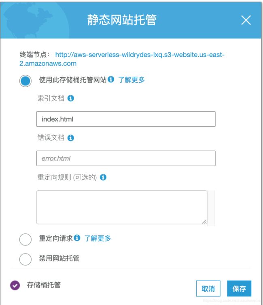Image resolution: width=263 pixels, height=305 pixels.
Task: Click info icon beside 索引文档 label
Action: [x=71, y=98]
